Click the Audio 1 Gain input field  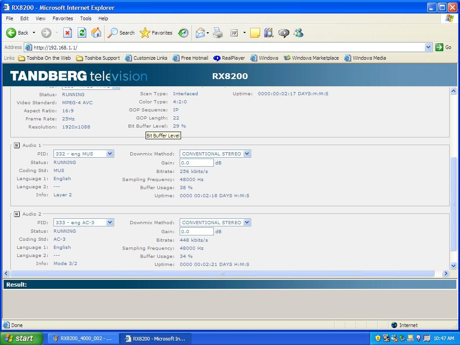196,163
